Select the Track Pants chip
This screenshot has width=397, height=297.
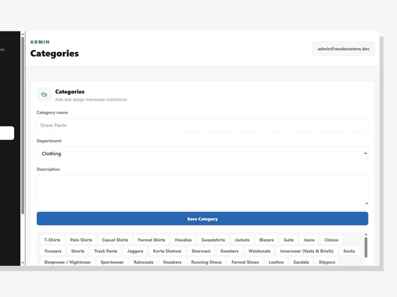(x=106, y=251)
